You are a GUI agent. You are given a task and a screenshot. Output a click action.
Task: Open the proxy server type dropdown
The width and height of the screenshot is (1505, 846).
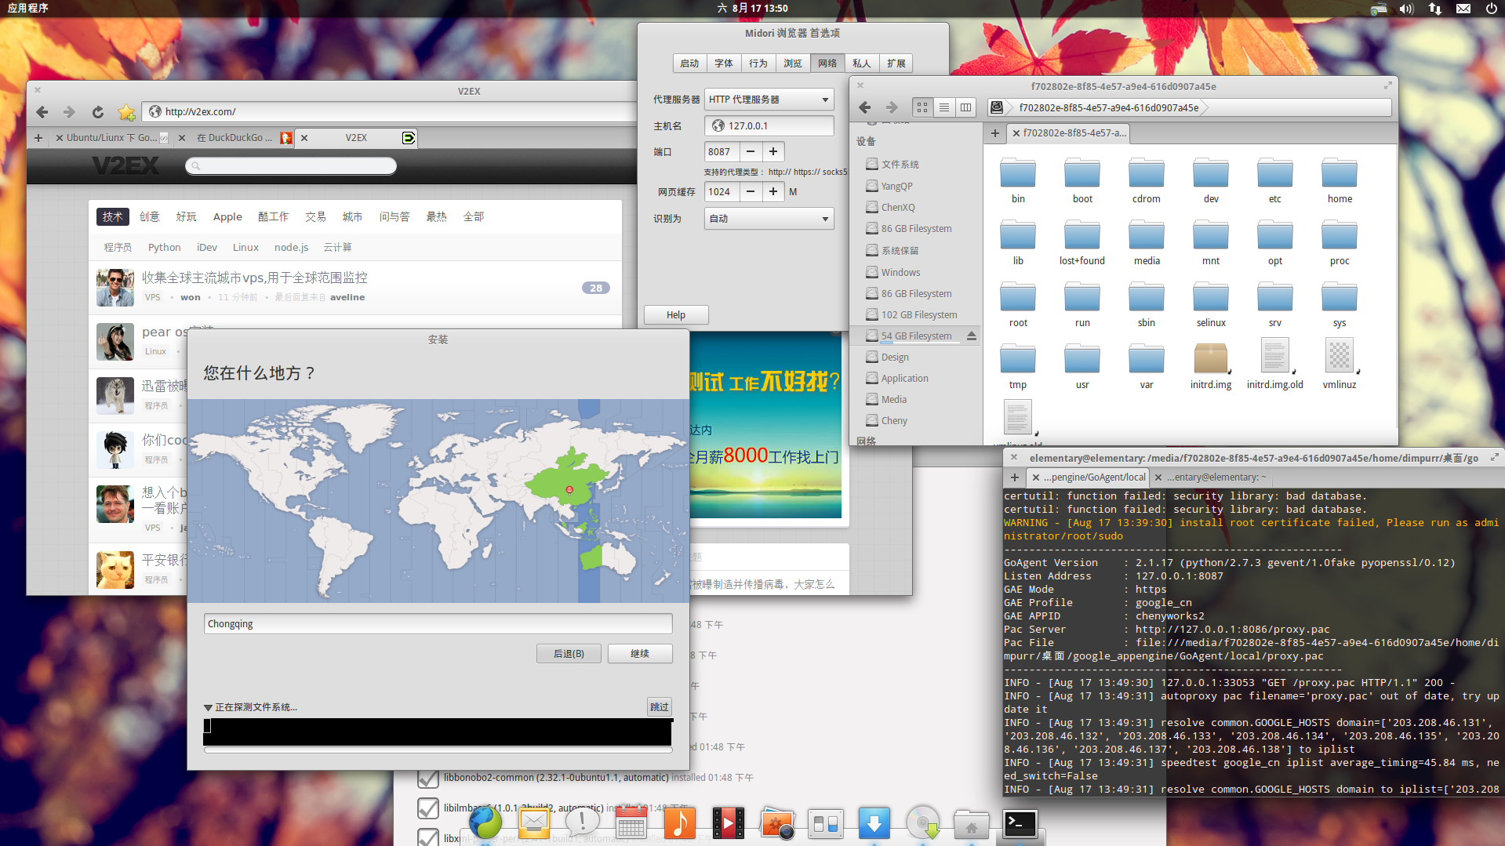tap(769, 100)
